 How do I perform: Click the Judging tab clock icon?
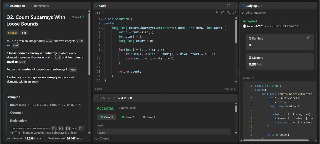[244, 6]
